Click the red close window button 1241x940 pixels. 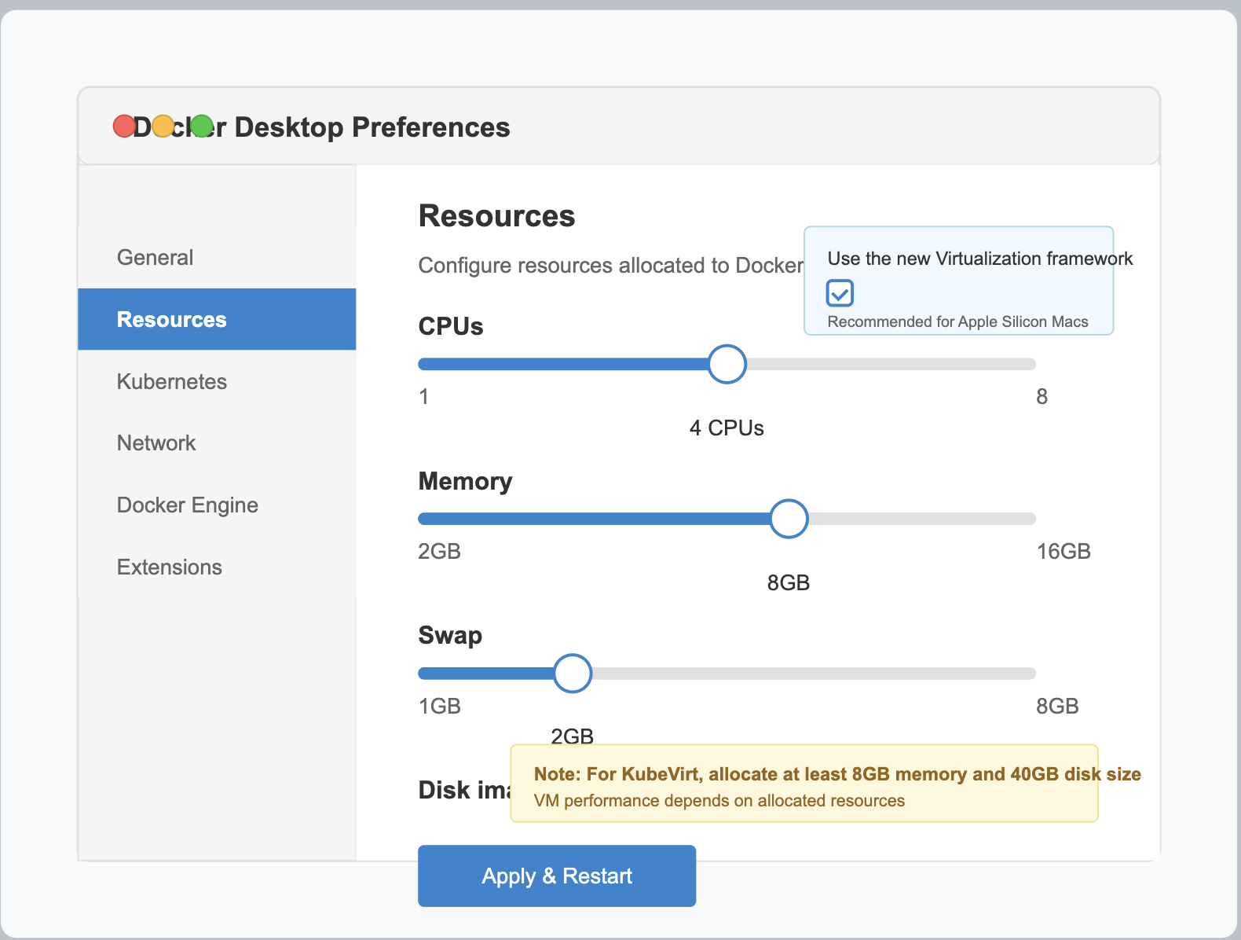pos(124,126)
